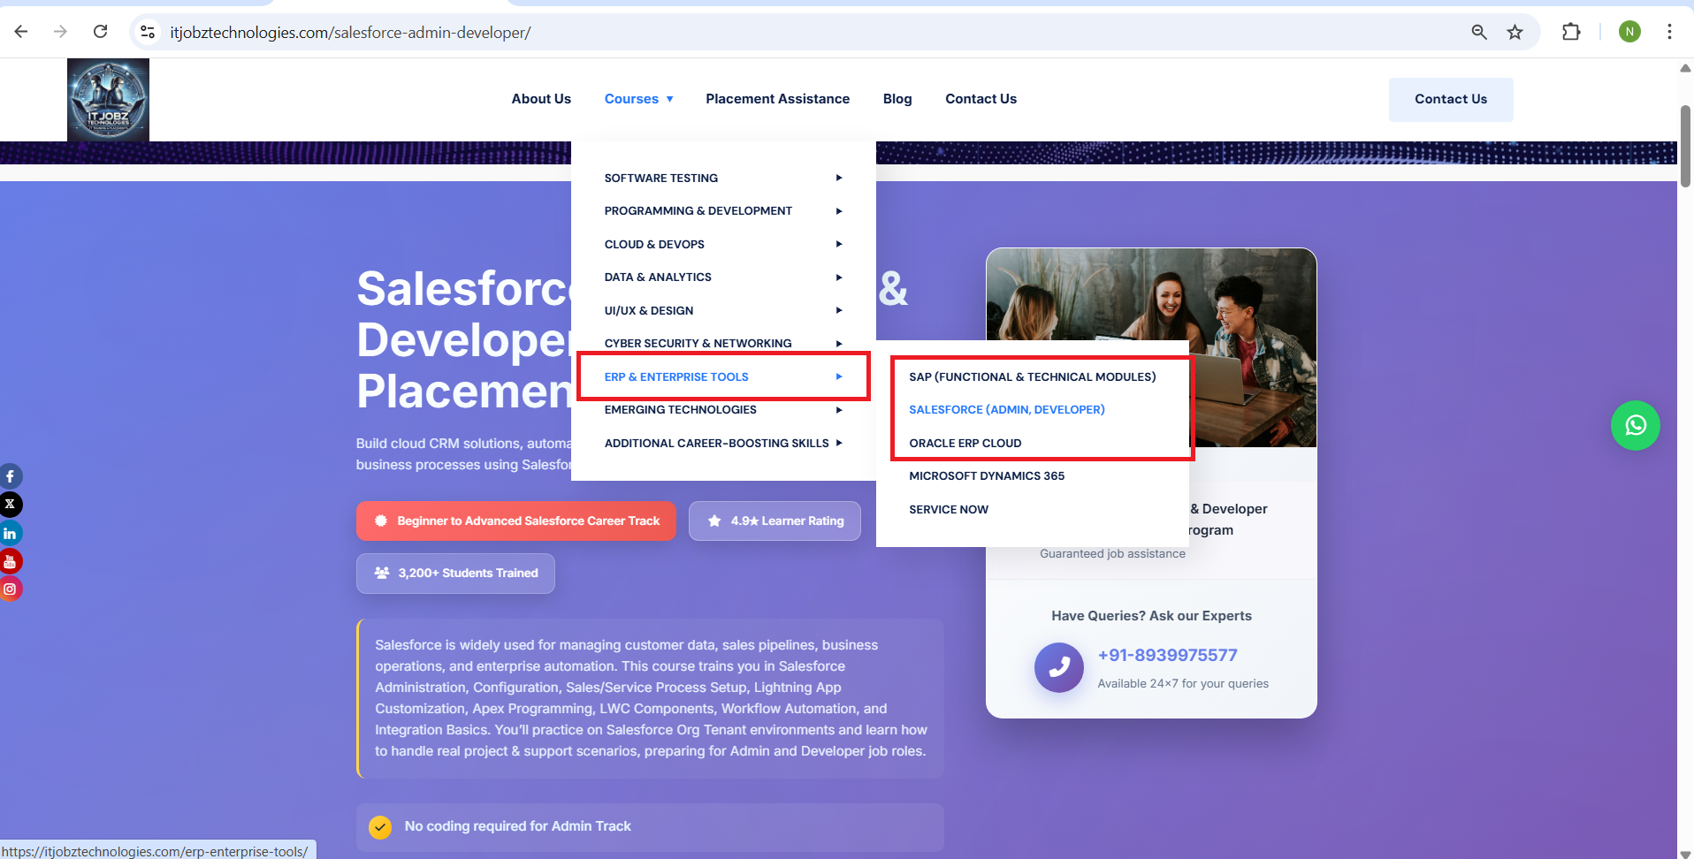Click the purple phone call icon
1694x859 pixels.
click(1058, 667)
